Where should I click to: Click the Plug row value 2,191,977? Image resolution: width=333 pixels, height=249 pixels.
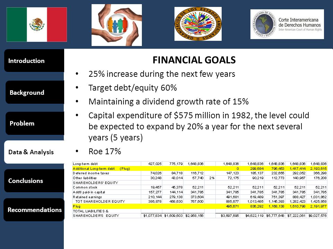point(318,206)
